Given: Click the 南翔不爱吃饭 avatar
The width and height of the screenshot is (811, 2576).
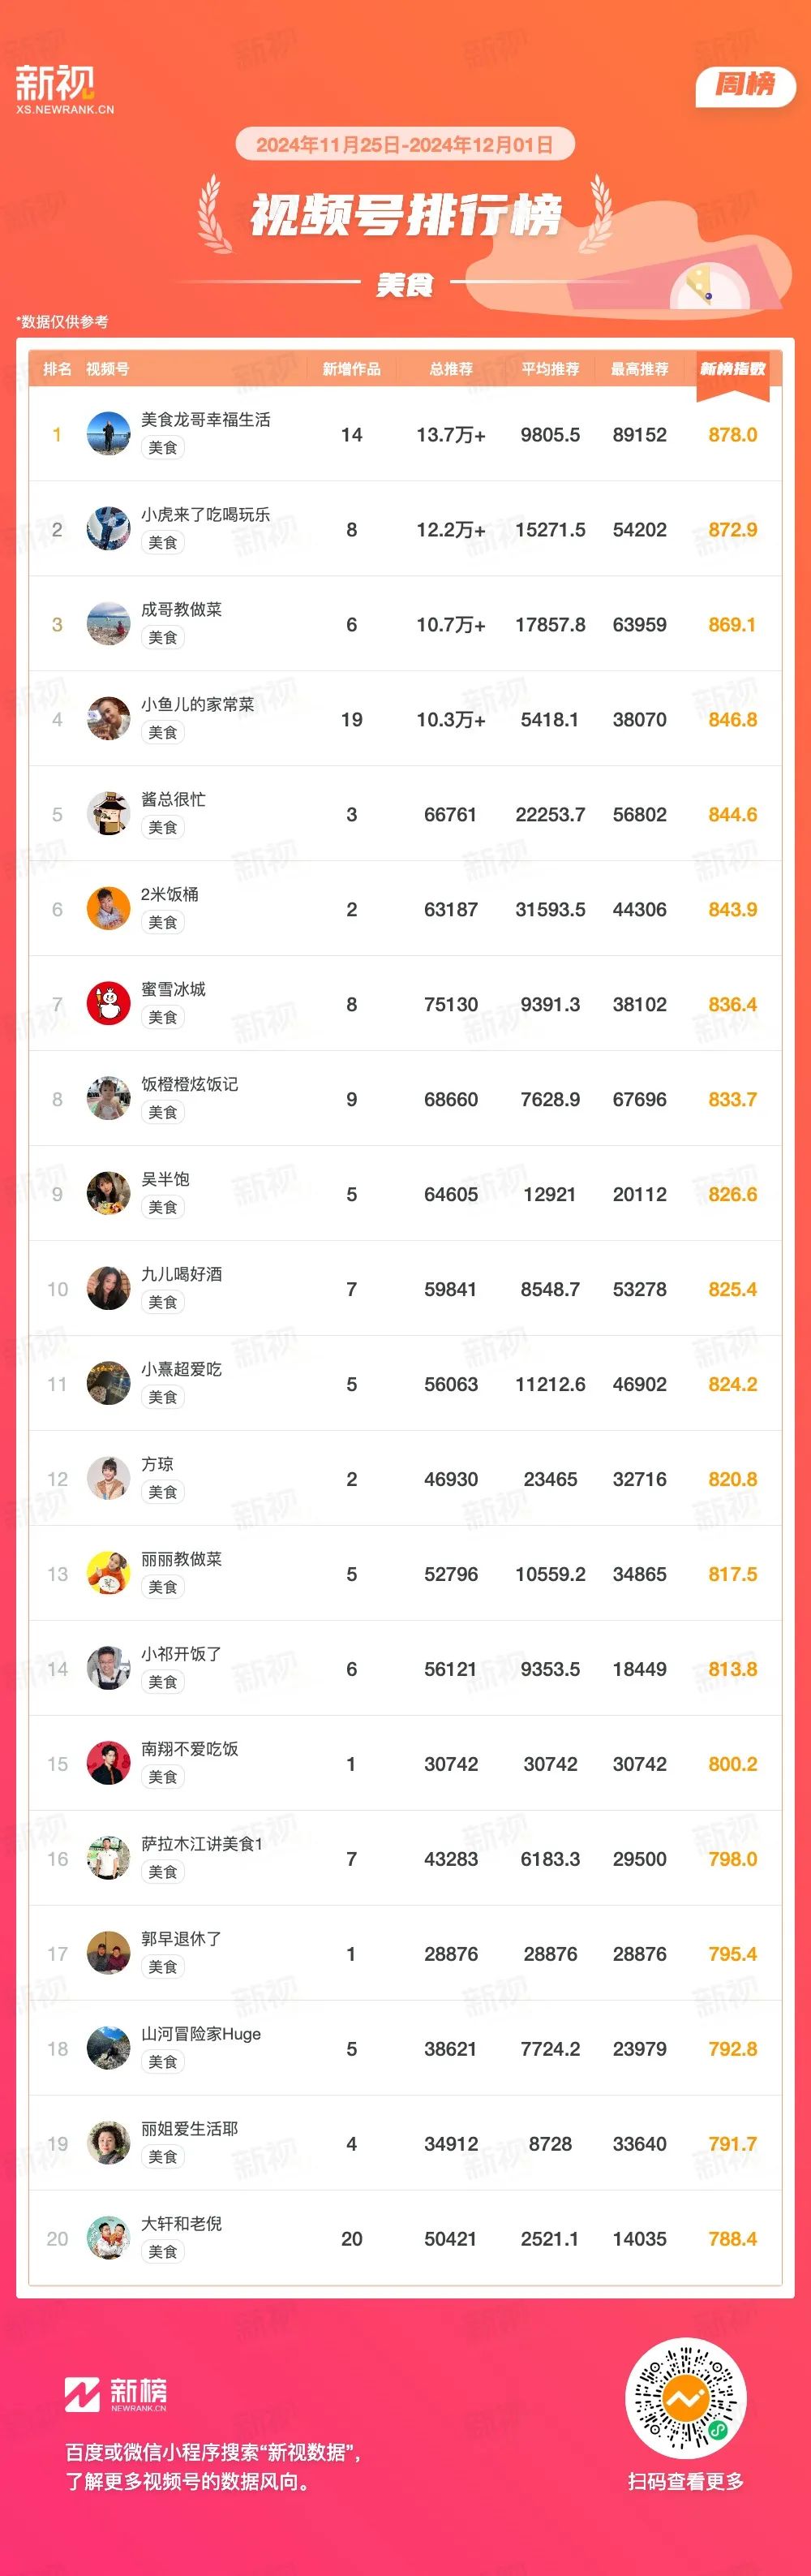Looking at the screenshot, I should point(108,1764).
